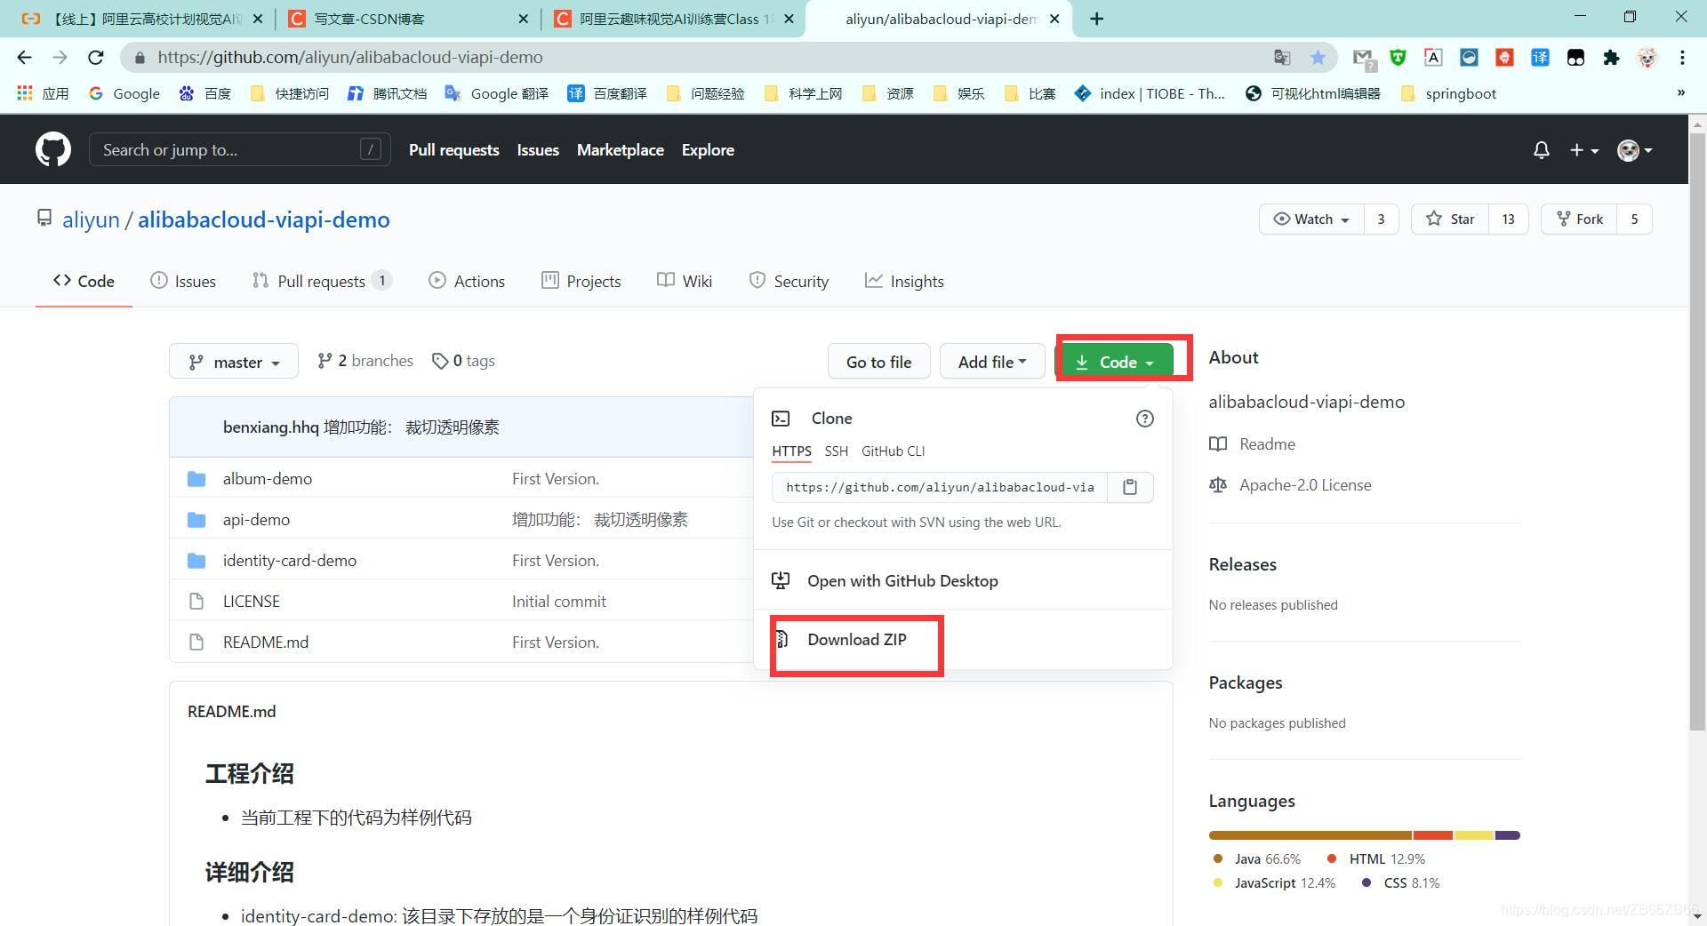Image resolution: width=1707 pixels, height=926 pixels.
Task: Open the aliyun owner link
Action: (91, 220)
